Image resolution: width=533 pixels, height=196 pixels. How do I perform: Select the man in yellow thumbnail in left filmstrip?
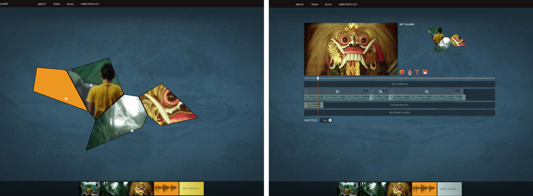90,189
